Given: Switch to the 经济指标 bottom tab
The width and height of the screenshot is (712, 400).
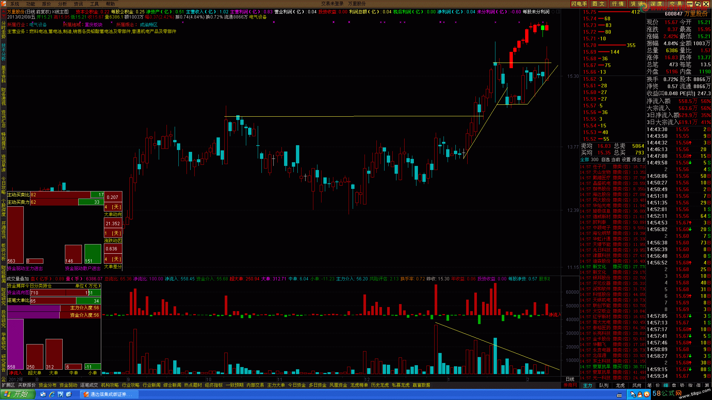Looking at the screenshot, I should 214,385.
